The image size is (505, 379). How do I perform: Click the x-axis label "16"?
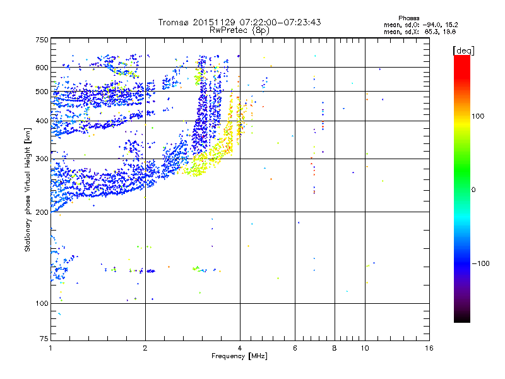[x=429, y=348]
